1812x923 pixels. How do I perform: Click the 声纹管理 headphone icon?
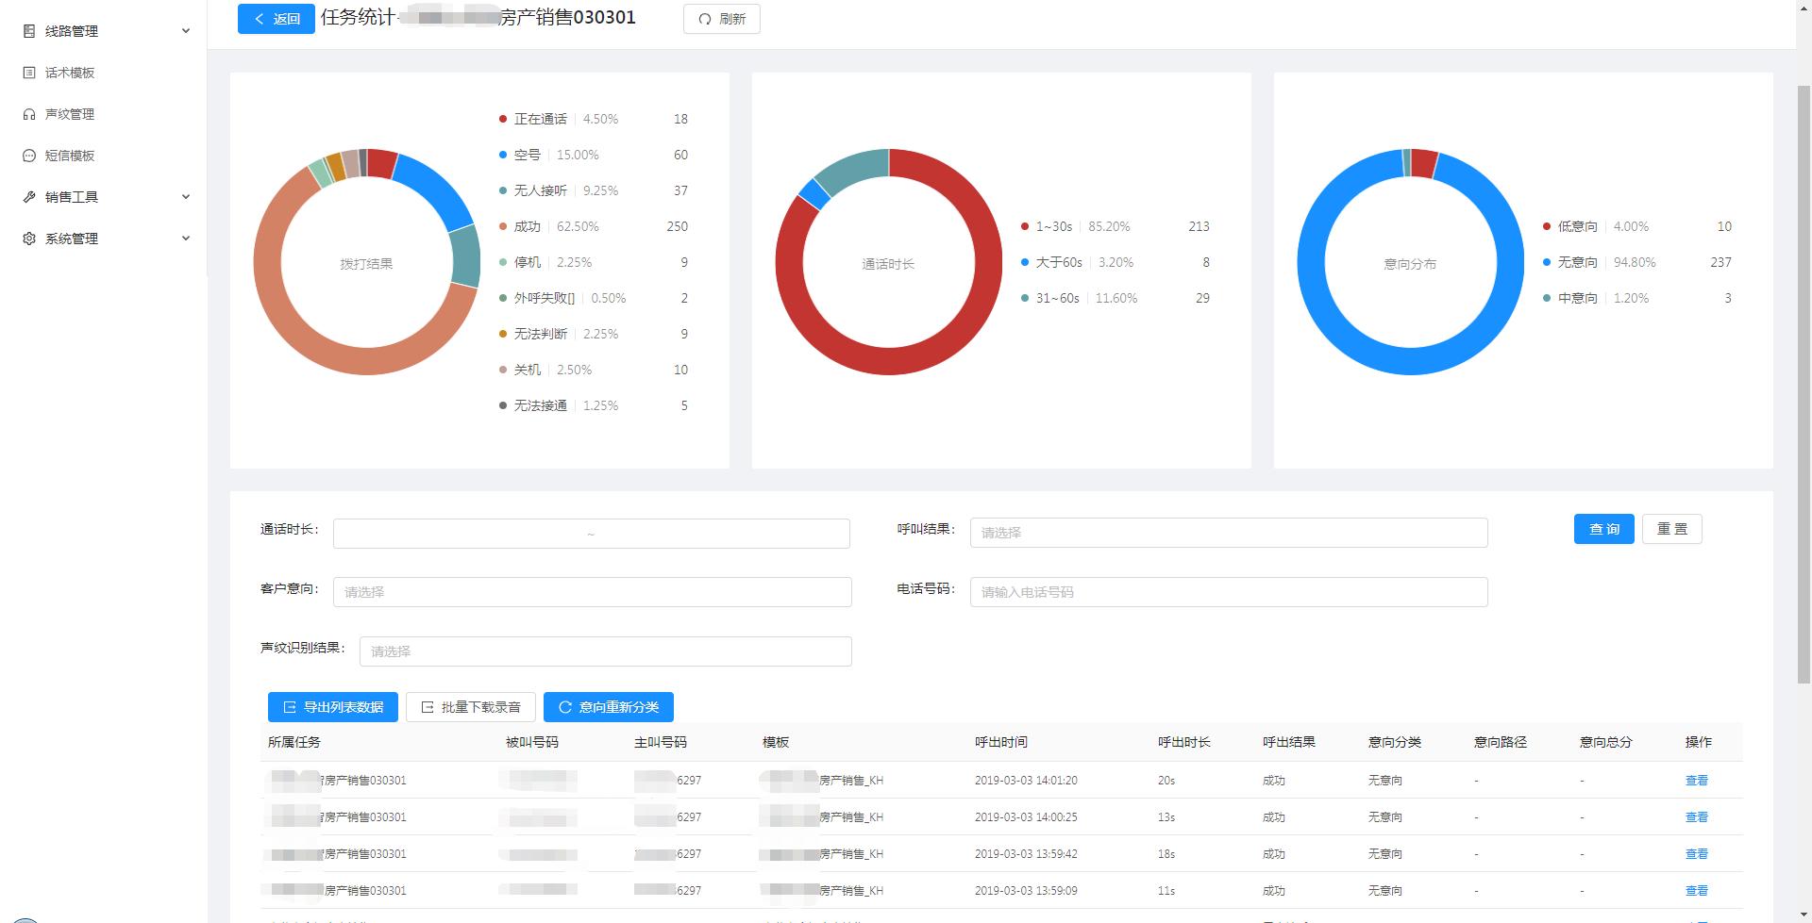pyautogui.click(x=29, y=114)
